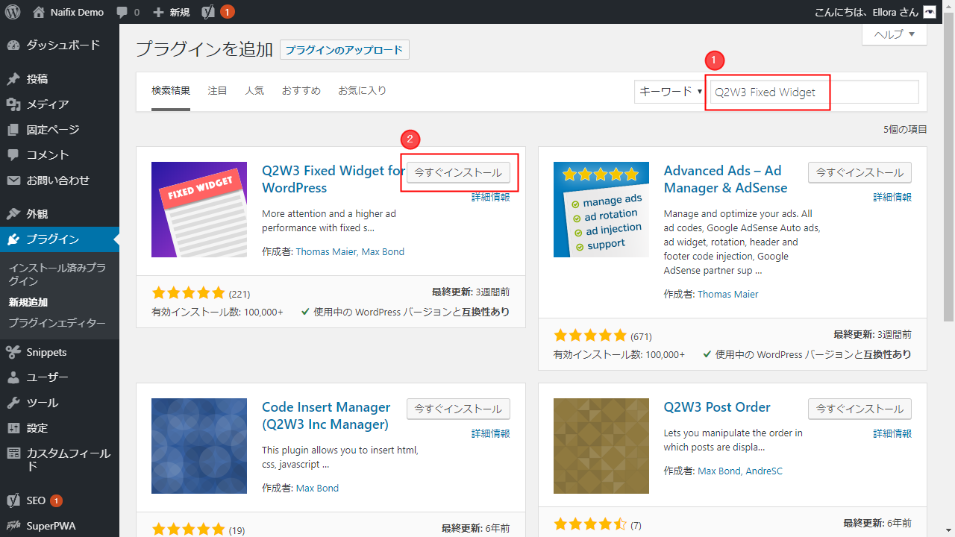Open 詳細情報 for Q2W3 Post Order
The width and height of the screenshot is (955, 537).
[892, 433]
